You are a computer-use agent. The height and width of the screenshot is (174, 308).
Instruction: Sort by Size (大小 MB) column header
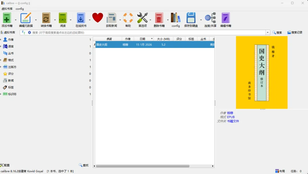coord(163,39)
